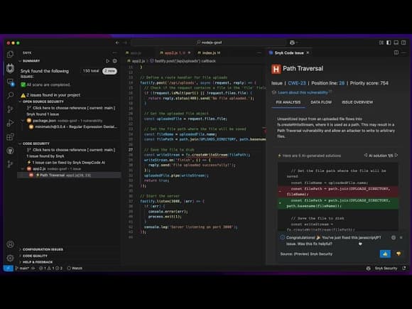Select the '150 total' issues filter
412x309 pixels.
coord(91,71)
